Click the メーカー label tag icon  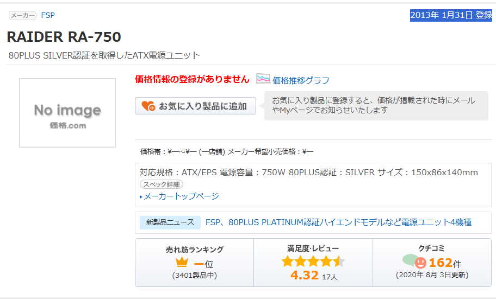click(22, 15)
